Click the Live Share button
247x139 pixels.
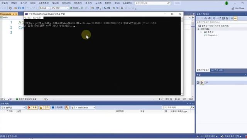point(238,8)
